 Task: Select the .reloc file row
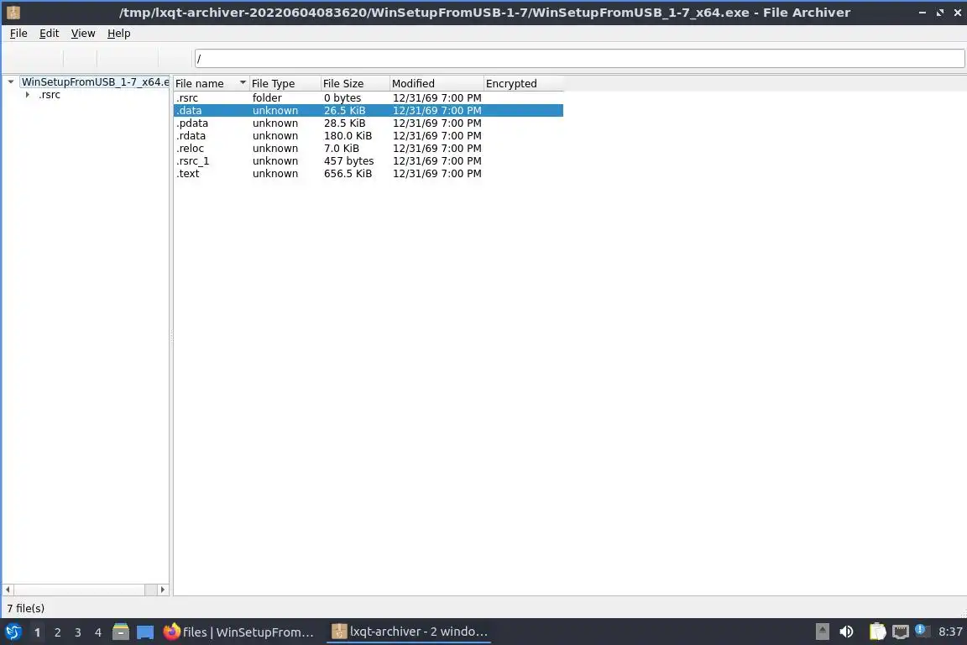pyautogui.click(x=369, y=148)
